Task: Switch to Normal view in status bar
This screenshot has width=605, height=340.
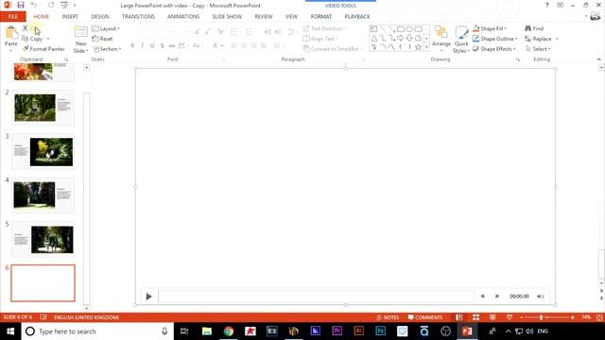Action: pyautogui.click(x=458, y=317)
